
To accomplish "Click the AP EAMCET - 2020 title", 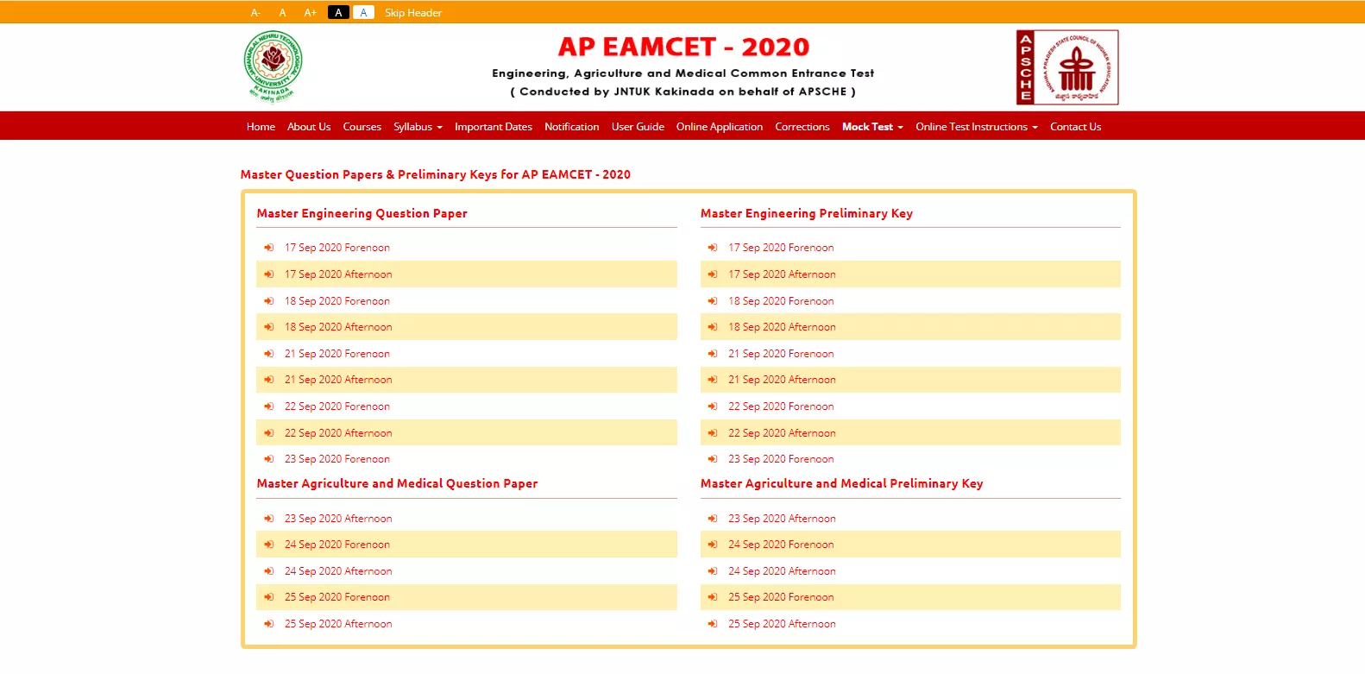I will tap(683, 47).
